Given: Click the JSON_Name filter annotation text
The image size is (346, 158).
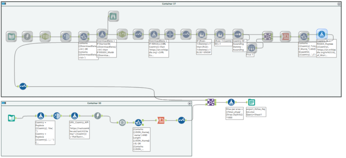Looking at the screenshot, I should point(142,139).
